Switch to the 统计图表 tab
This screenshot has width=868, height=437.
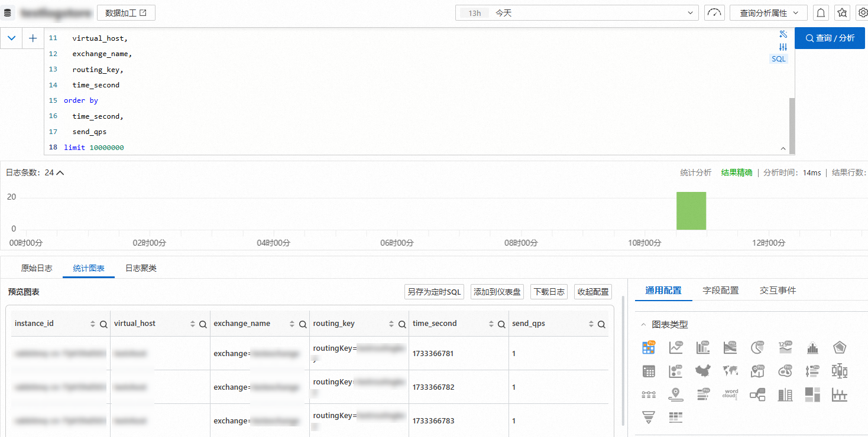[89, 268]
